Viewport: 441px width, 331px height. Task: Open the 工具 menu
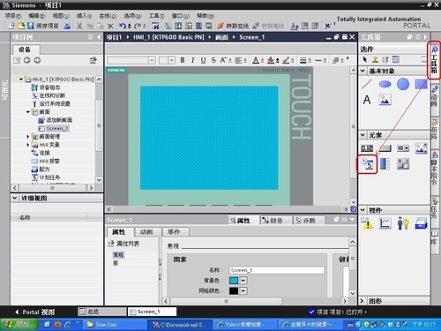coord(156,16)
